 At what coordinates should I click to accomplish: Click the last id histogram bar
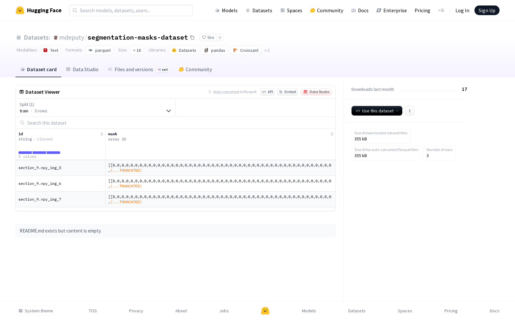point(53,153)
